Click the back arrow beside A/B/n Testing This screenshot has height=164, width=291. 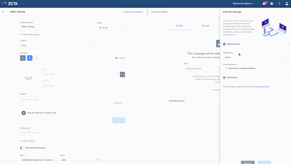pos(3,12)
